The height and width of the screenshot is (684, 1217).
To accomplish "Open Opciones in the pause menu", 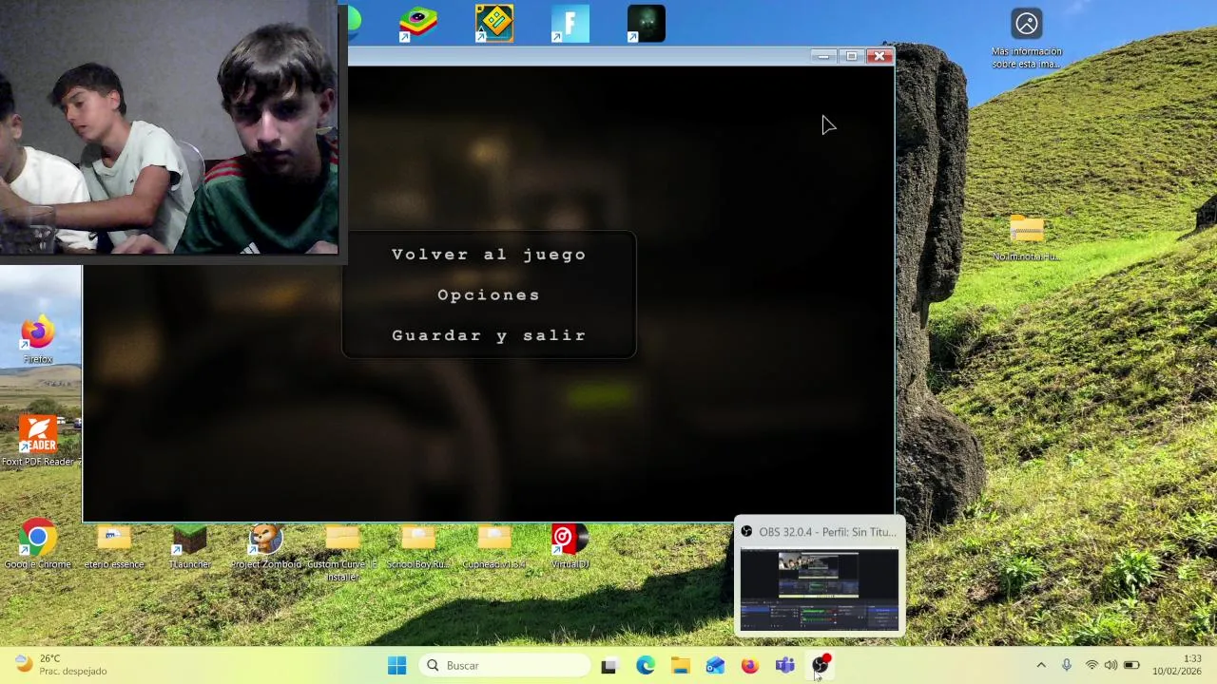I will (x=489, y=295).
